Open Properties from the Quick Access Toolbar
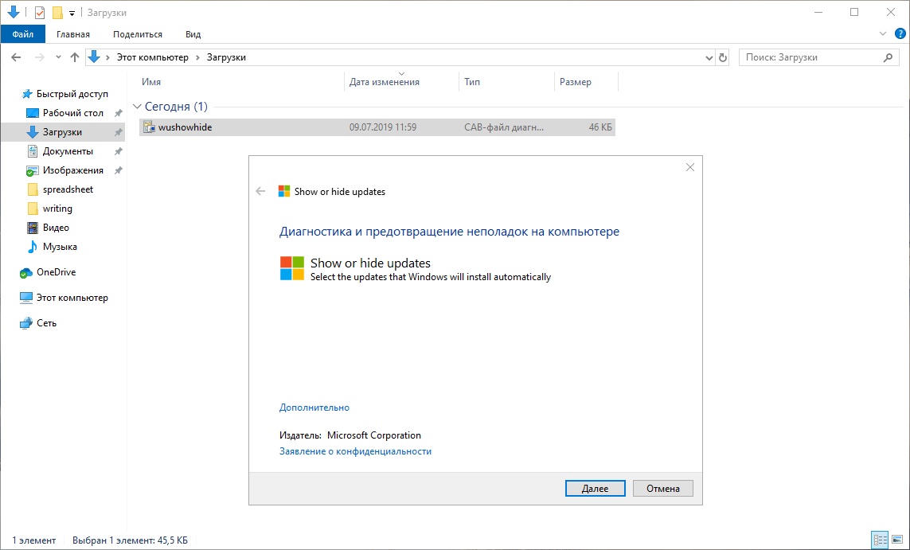 pyautogui.click(x=39, y=12)
